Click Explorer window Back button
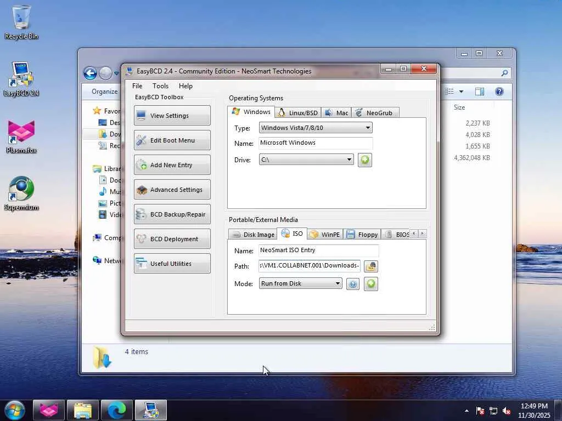 pos(91,73)
